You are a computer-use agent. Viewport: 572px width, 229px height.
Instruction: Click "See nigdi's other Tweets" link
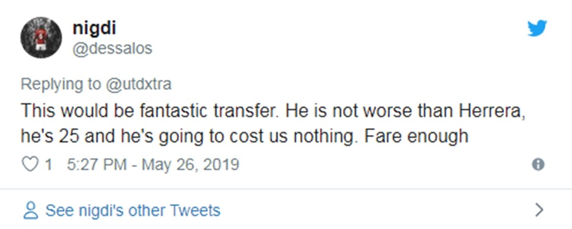133,210
